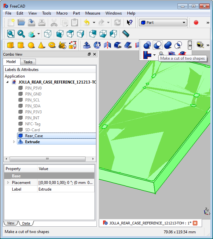213x239 pixels.
Task: Fit all content in view
Action: click(11, 34)
